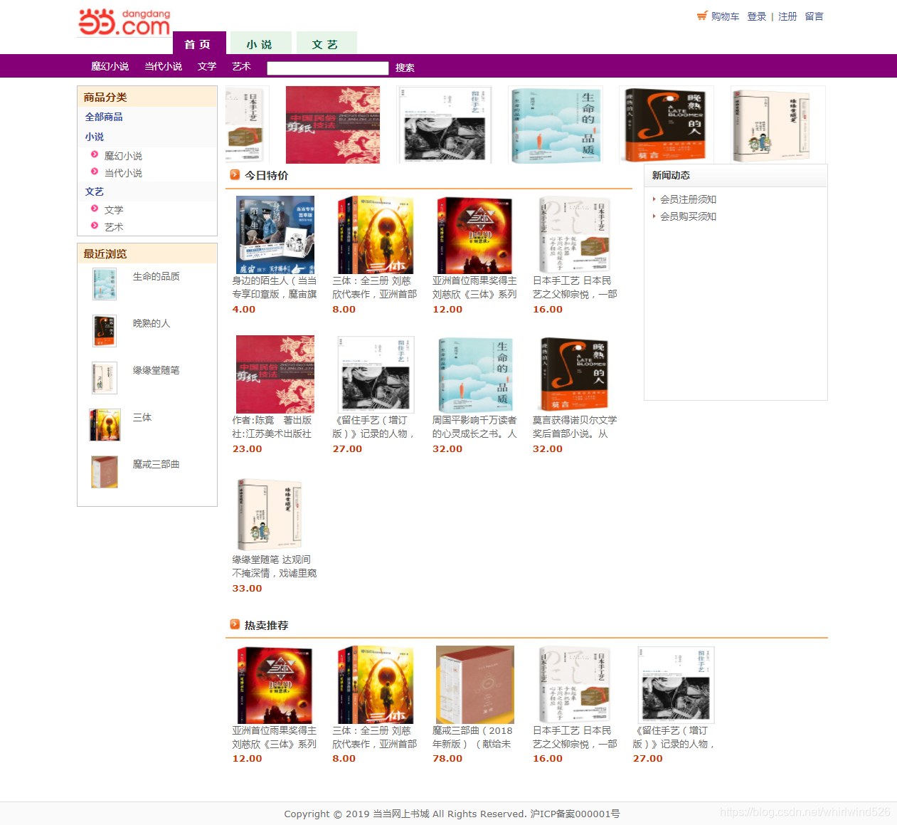Image resolution: width=897 pixels, height=825 pixels.
Task: Click the dangdang.com logo
Action: pyautogui.click(x=124, y=22)
